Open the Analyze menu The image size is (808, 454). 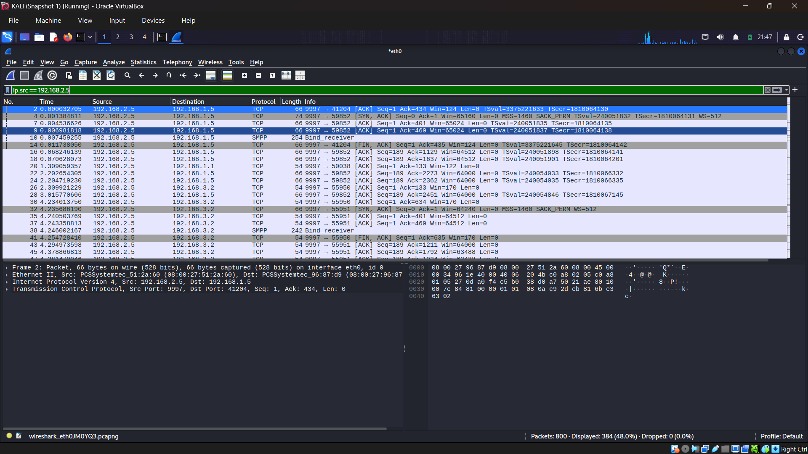coord(114,62)
